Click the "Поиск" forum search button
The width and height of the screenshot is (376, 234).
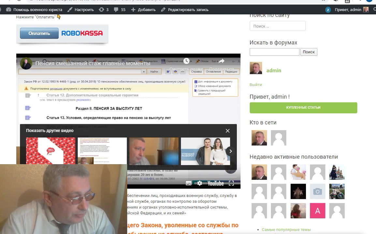[x=309, y=52]
